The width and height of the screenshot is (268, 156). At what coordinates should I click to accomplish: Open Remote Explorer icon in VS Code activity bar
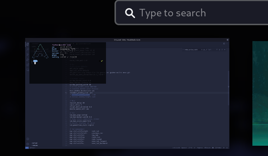(28, 70)
